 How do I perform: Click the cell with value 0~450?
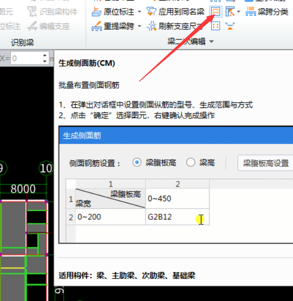[x=177, y=199]
